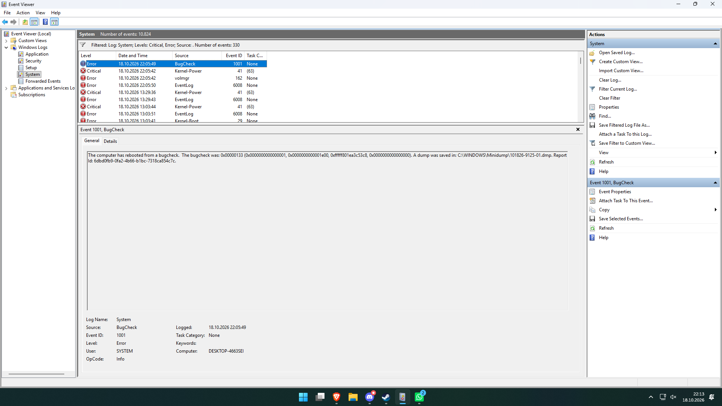This screenshot has width=722, height=406.
Task: Click the Forward arrow toolbar icon
Action: (x=14, y=22)
